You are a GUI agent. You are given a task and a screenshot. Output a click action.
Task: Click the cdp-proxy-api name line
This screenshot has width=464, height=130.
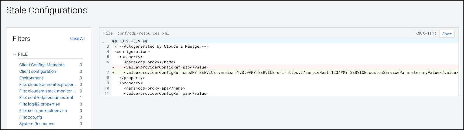coord(154,88)
